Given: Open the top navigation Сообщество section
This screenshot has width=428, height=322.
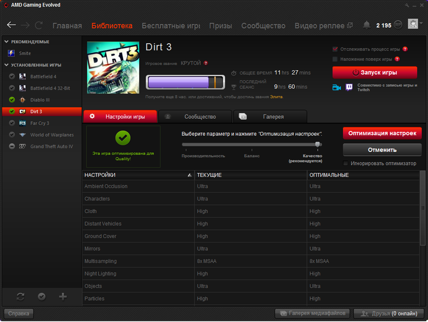Looking at the screenshot, I should click(263, 26).
